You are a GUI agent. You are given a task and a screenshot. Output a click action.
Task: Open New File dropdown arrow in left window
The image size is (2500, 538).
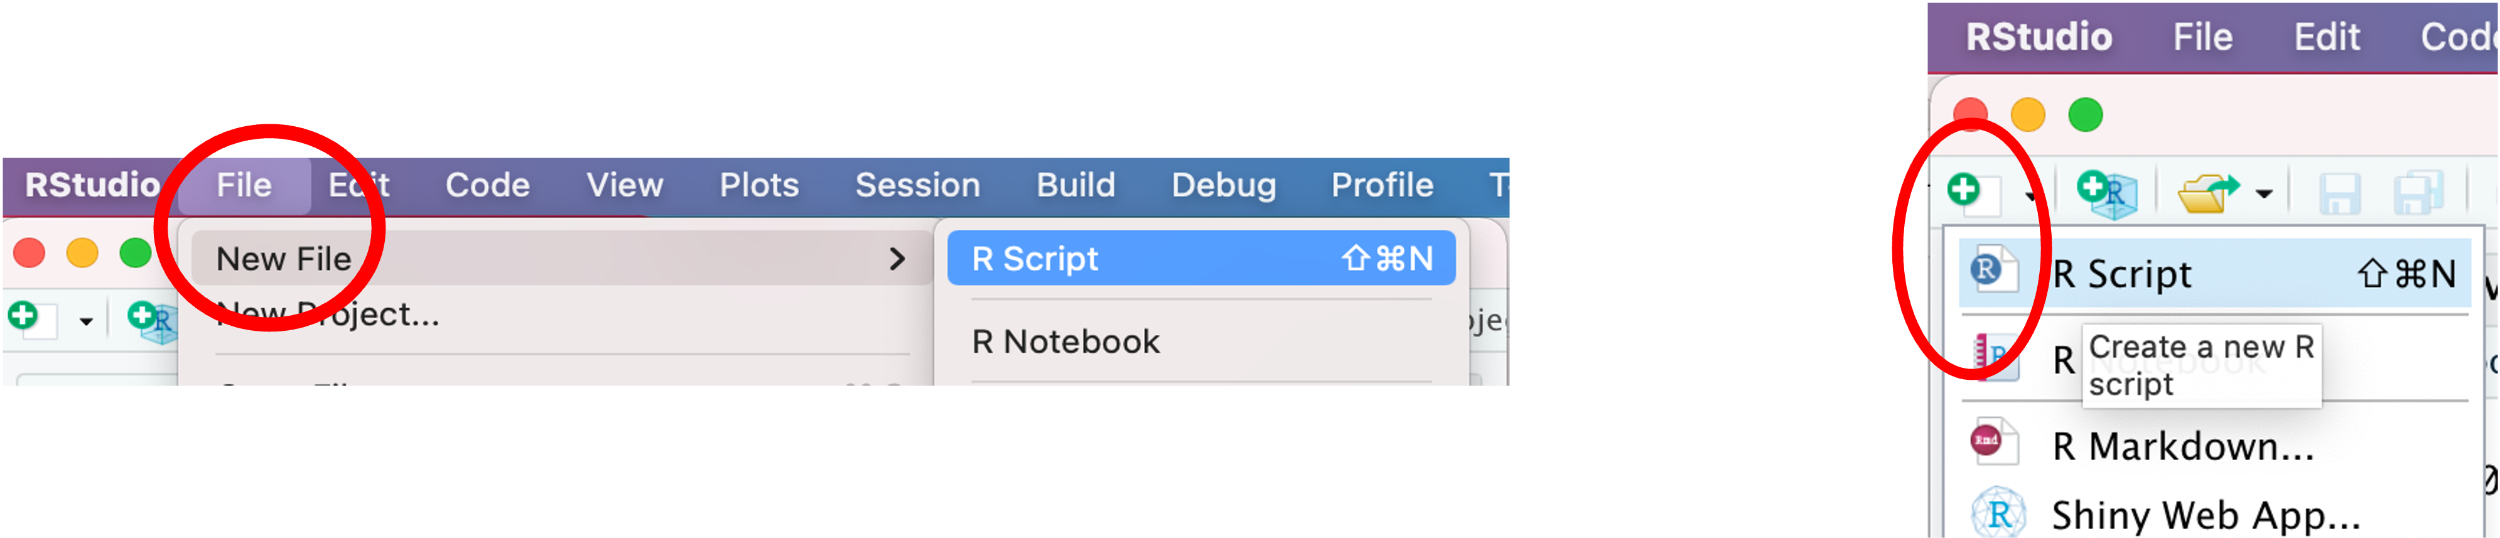click(x=87, y=321)
